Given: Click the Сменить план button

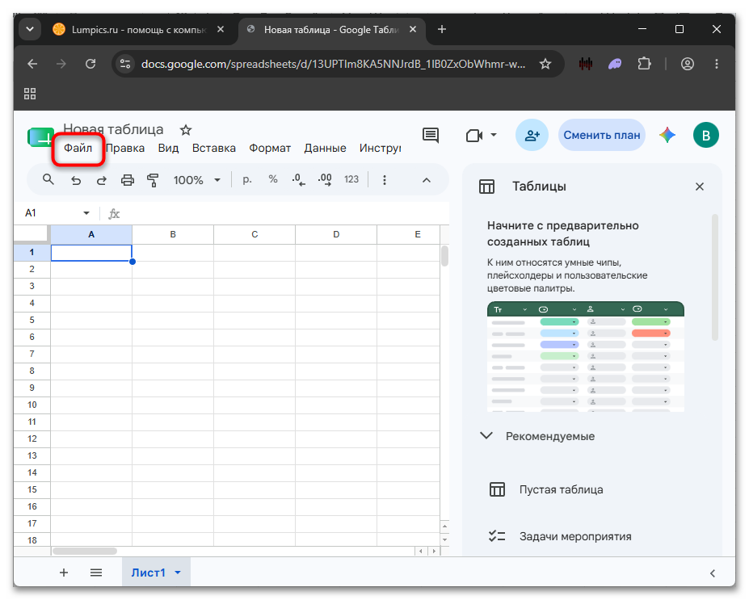Looking at the screenshot, I should click(x=602, y=135).
